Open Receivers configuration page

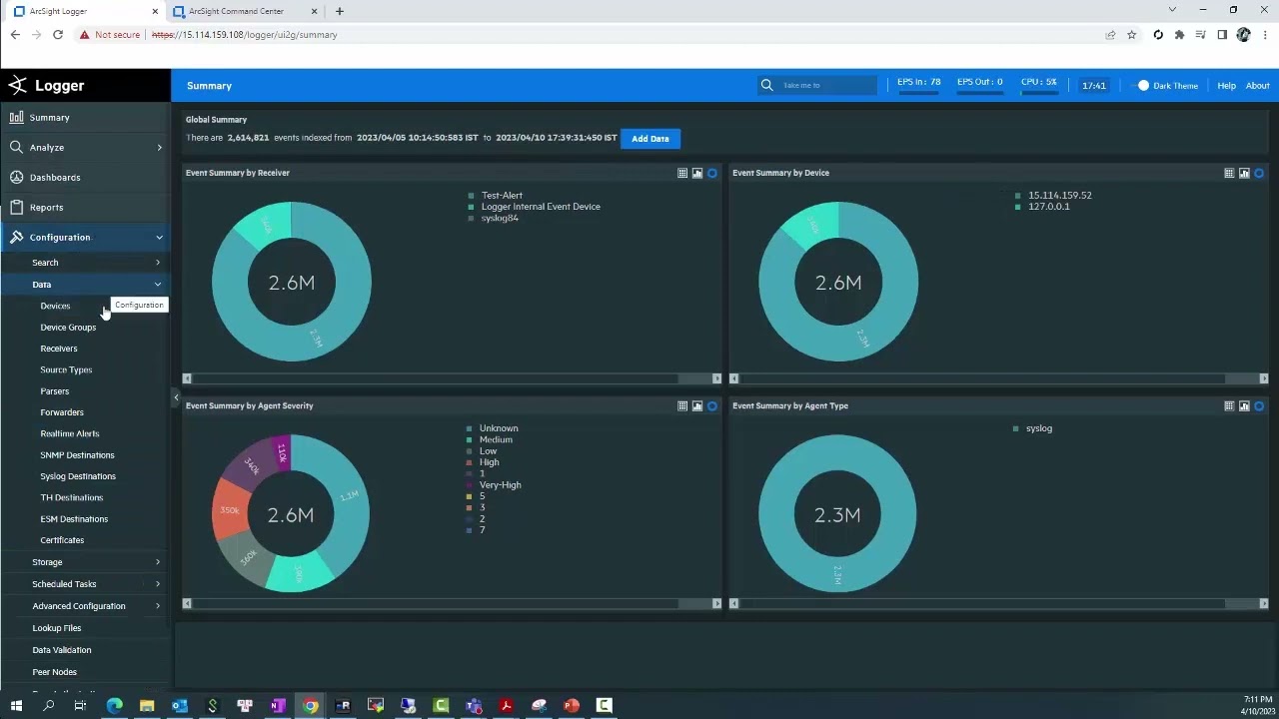58,349
